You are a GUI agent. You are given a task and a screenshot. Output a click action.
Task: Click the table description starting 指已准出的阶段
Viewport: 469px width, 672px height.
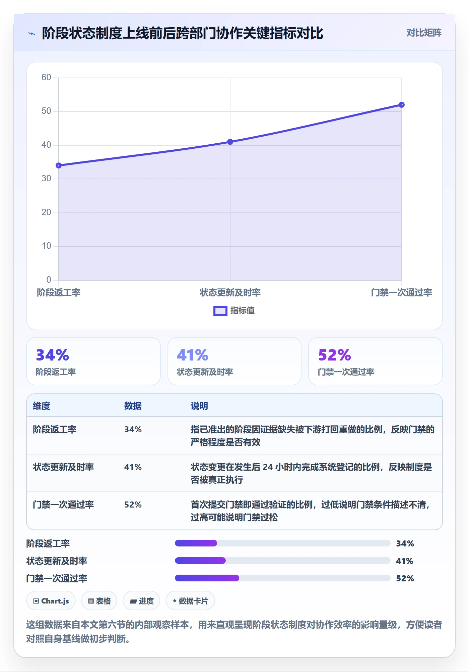click(x=313, y=436)
